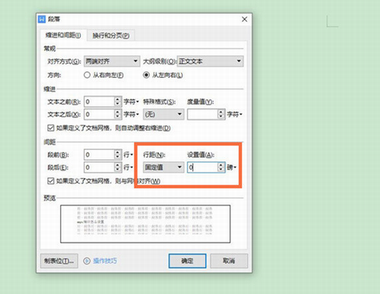Click the 文本之前 spinner arrows

coord(118,102)
